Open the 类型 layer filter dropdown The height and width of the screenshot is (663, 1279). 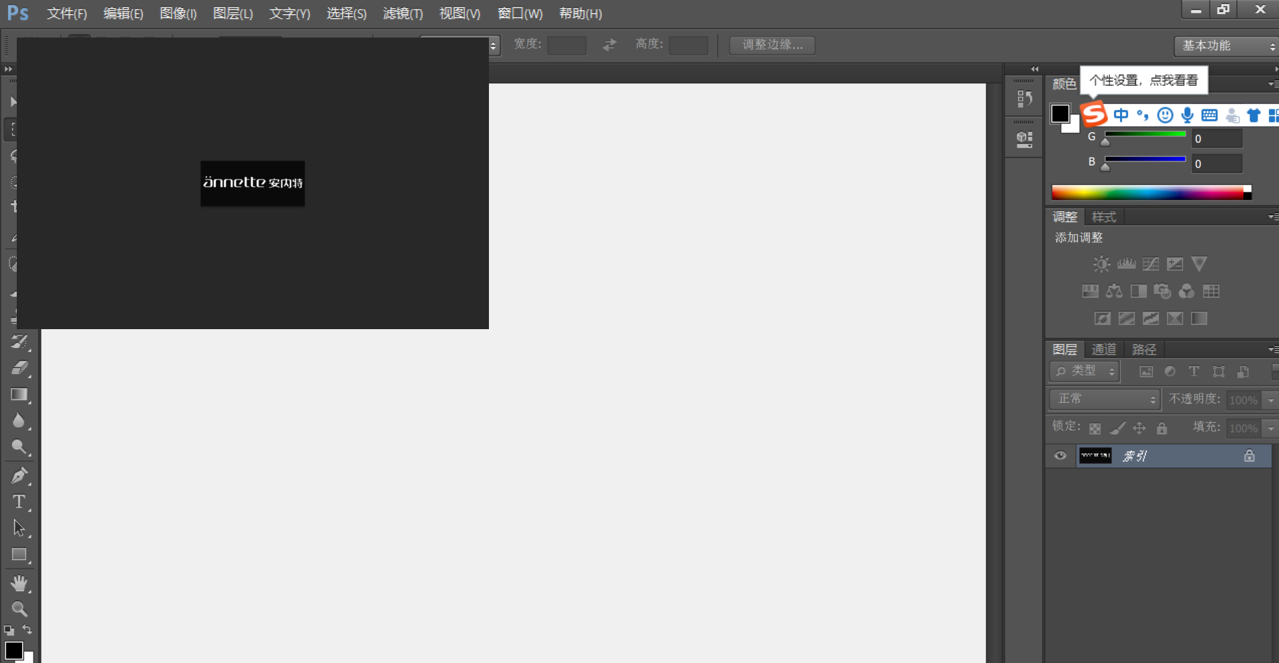point(1085,371)
